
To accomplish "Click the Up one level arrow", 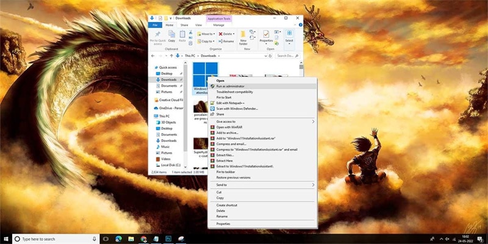I will tap(171, 56).
